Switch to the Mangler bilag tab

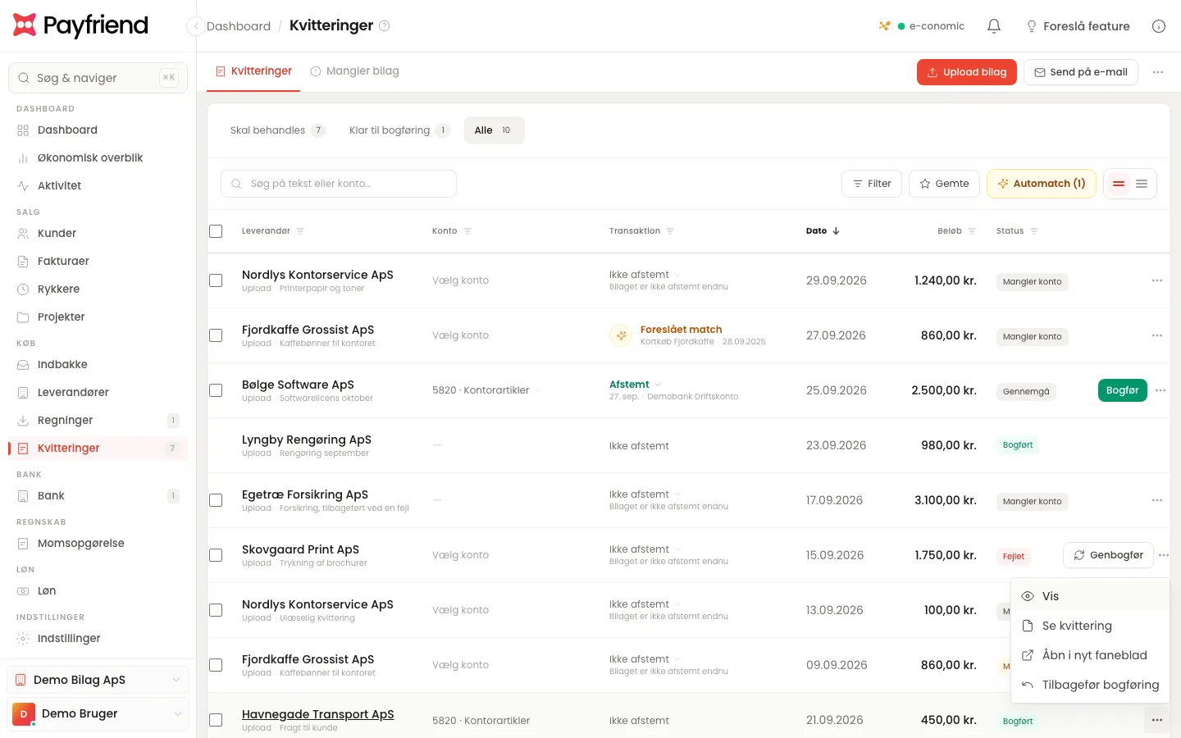click(355, 71)
